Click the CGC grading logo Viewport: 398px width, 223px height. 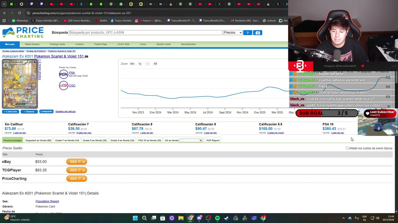click(x=63, y=85)
